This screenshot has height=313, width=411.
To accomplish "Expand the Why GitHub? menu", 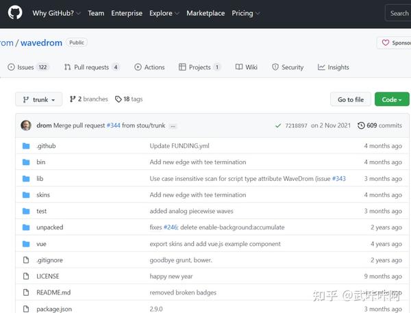I will (x=57, y=13).
